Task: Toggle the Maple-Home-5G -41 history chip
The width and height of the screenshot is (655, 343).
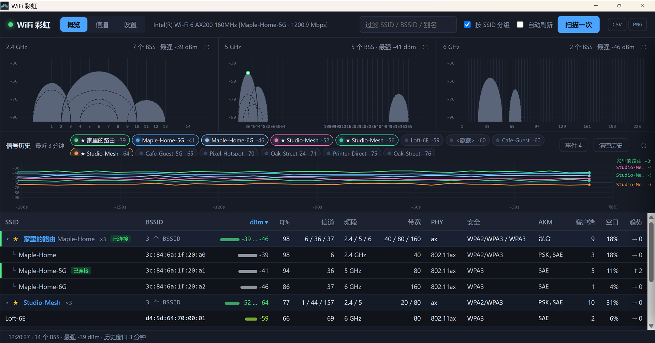Action: [x=165, y=140]
